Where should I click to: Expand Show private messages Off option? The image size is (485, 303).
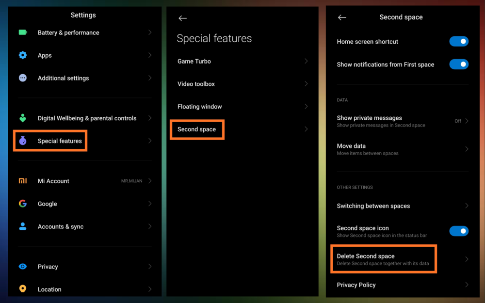tap(461, 121)
